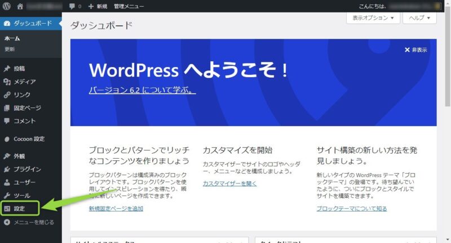
Task: Click the plus icon beside 新規
Action: point(91,6)
